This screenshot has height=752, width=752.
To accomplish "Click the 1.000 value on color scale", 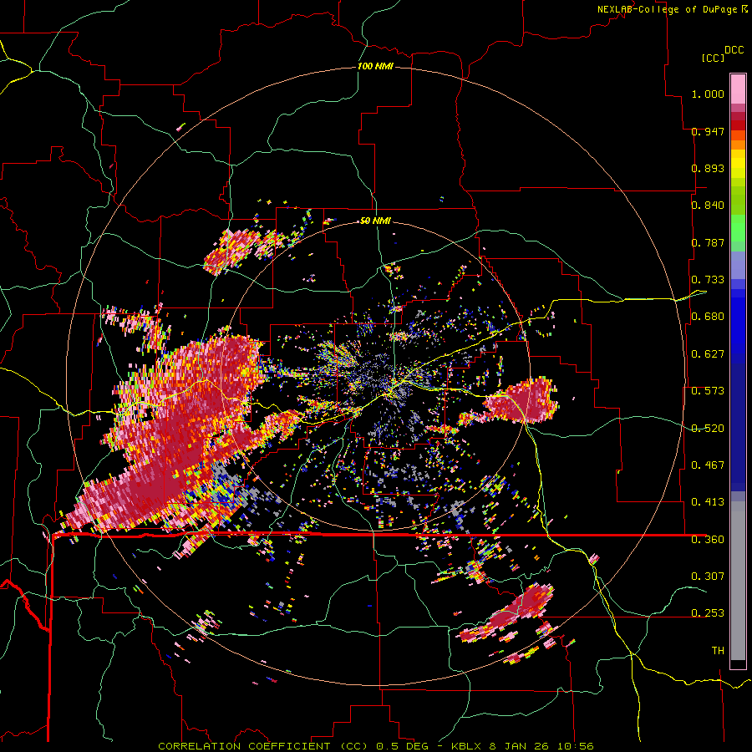I will click(x=708, y=94).
